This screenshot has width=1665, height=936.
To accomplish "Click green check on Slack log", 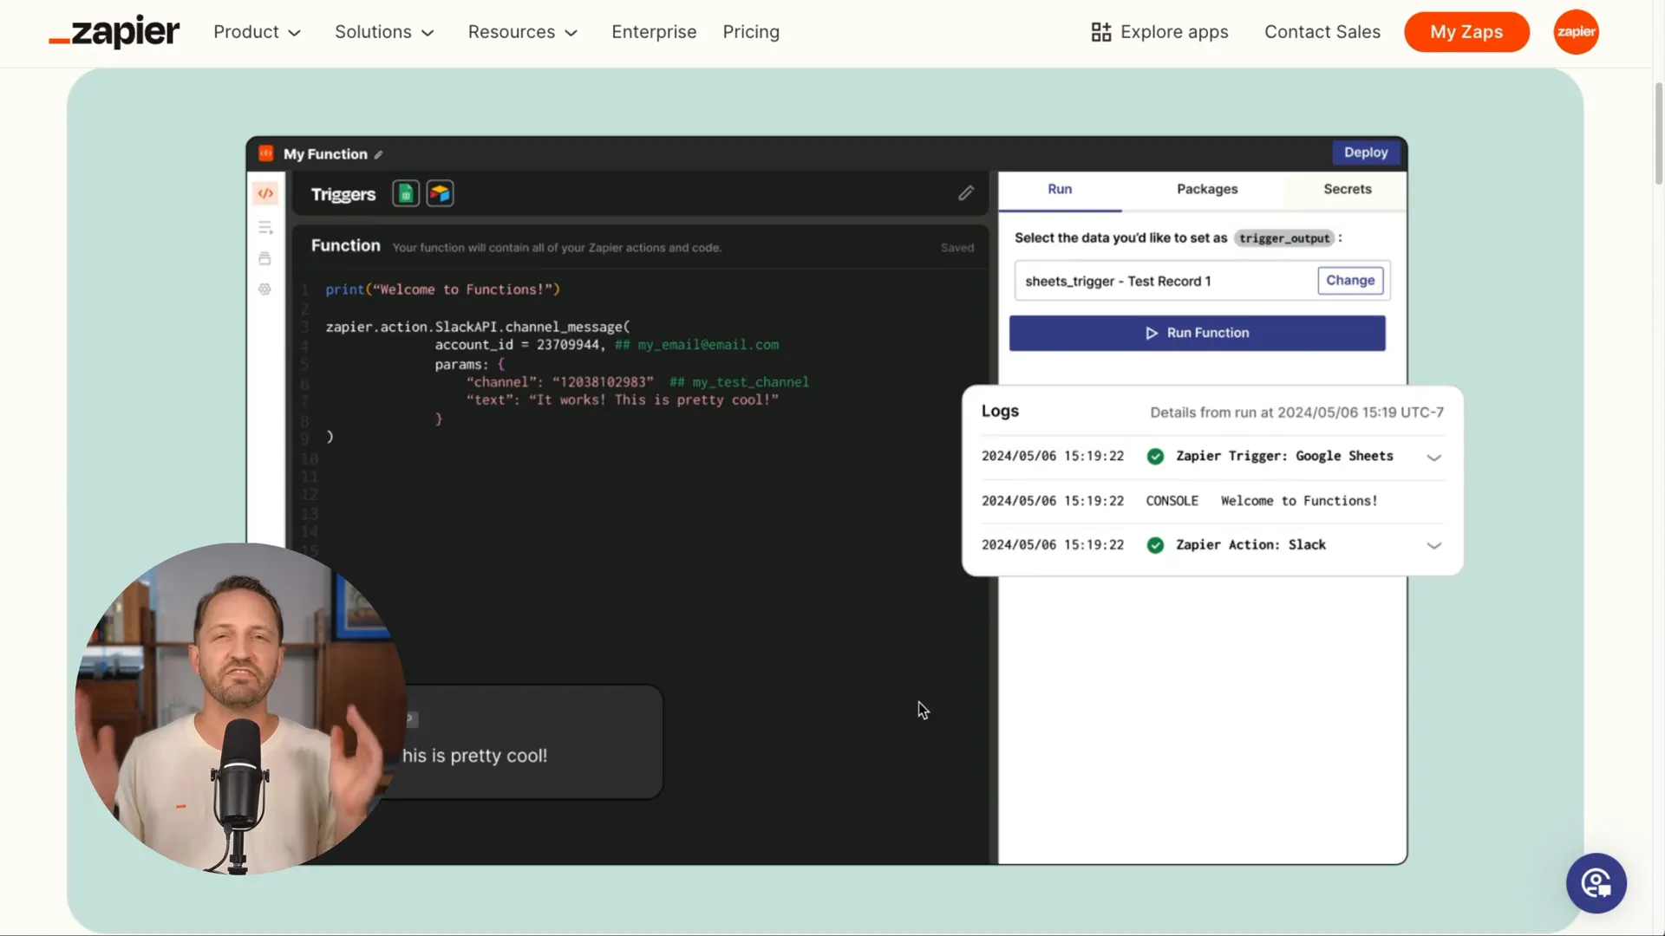I will click(x=1155, y=545).
